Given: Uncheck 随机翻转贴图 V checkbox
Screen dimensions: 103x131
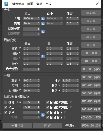Looking at the screenshot, I should (48, 107).
